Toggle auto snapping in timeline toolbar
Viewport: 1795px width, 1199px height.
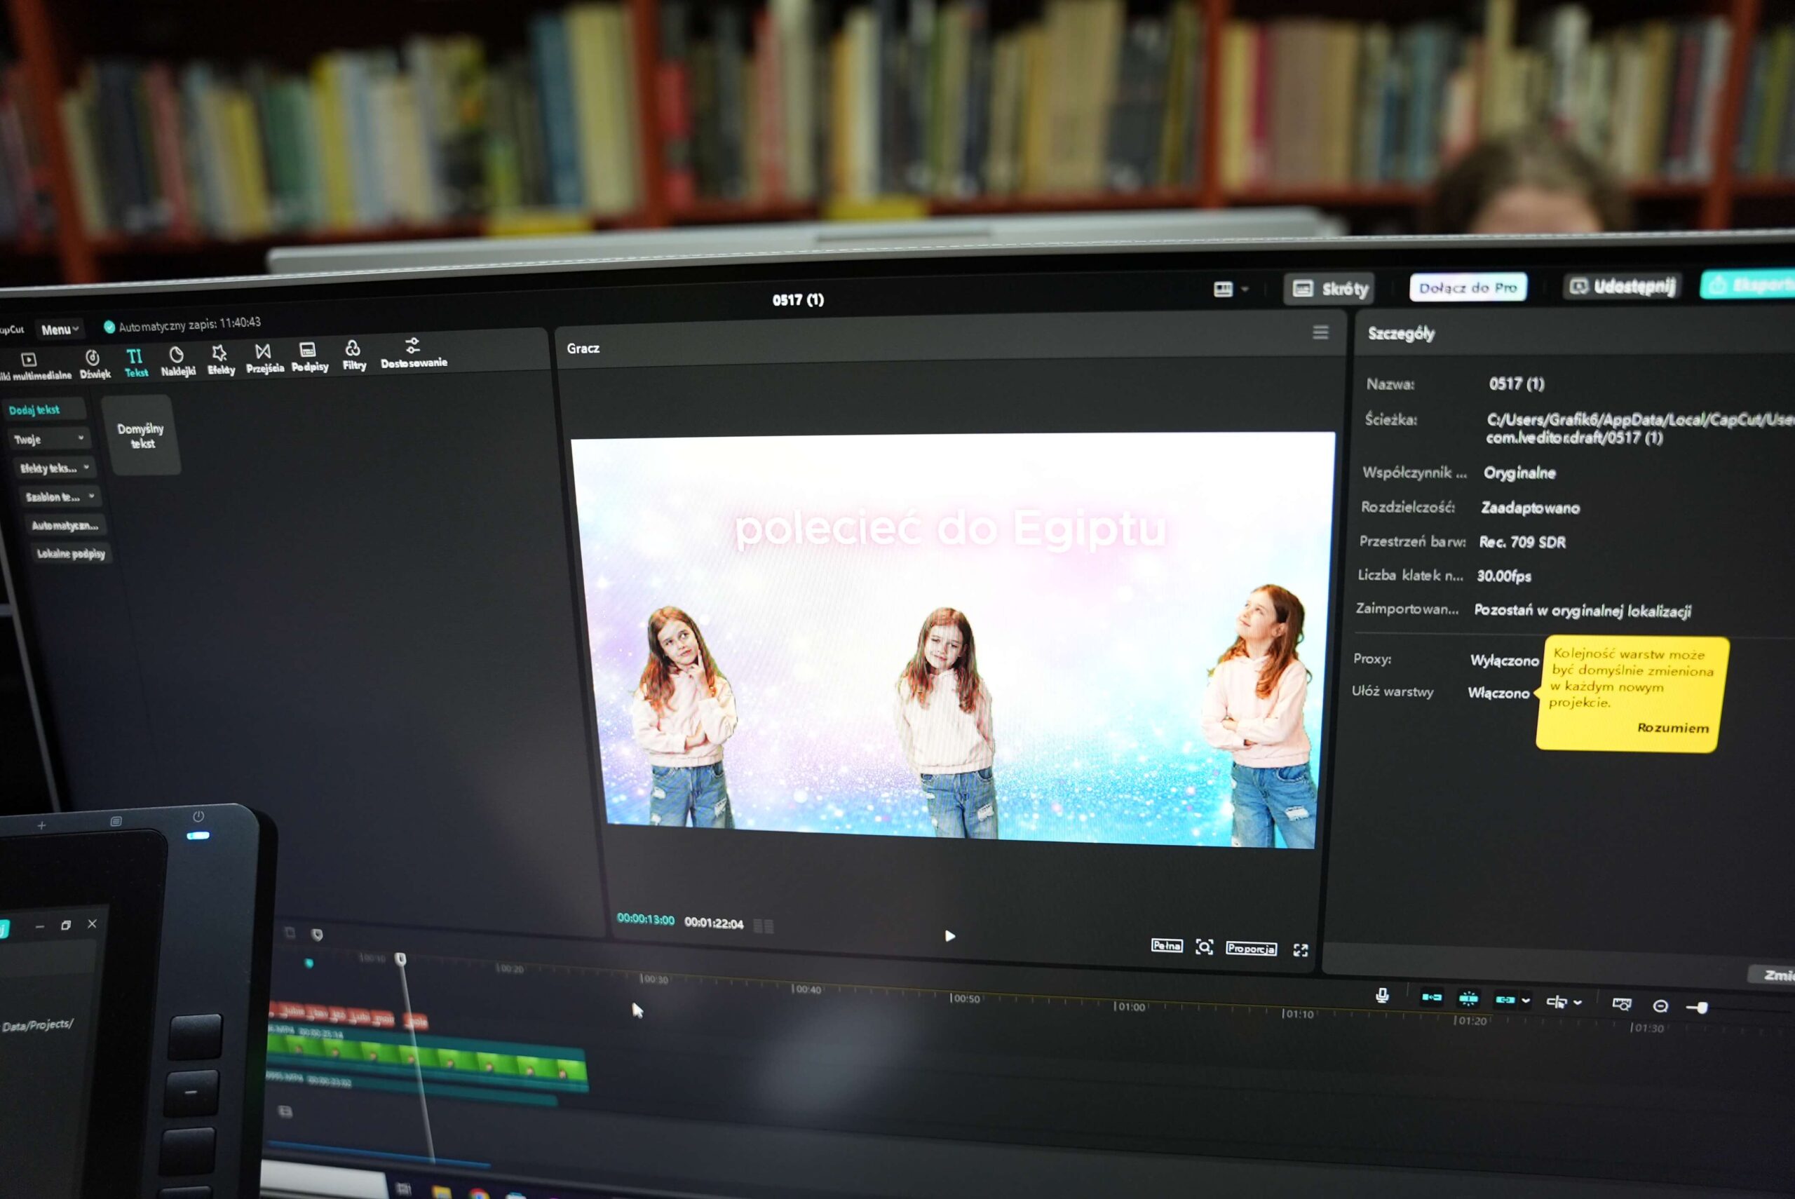(1468, 998)
